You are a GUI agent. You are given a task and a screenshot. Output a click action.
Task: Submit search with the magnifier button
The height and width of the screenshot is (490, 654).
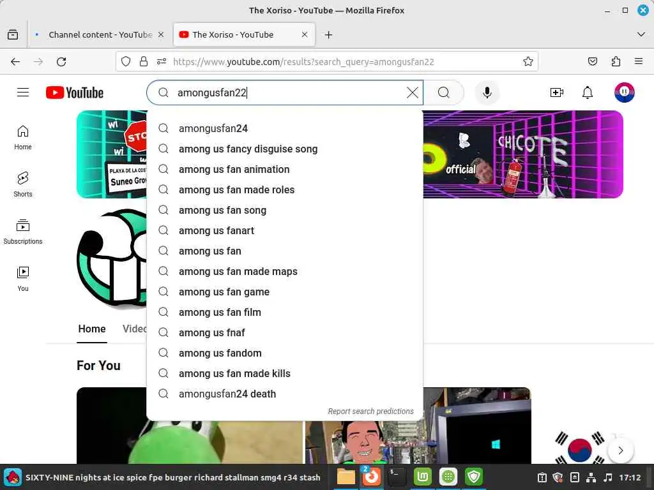coord(444,93)
